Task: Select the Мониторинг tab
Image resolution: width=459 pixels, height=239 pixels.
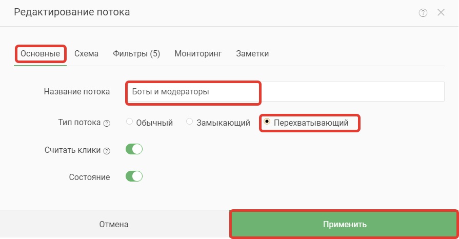Action: pyautogui.click(x=198, y=54)
